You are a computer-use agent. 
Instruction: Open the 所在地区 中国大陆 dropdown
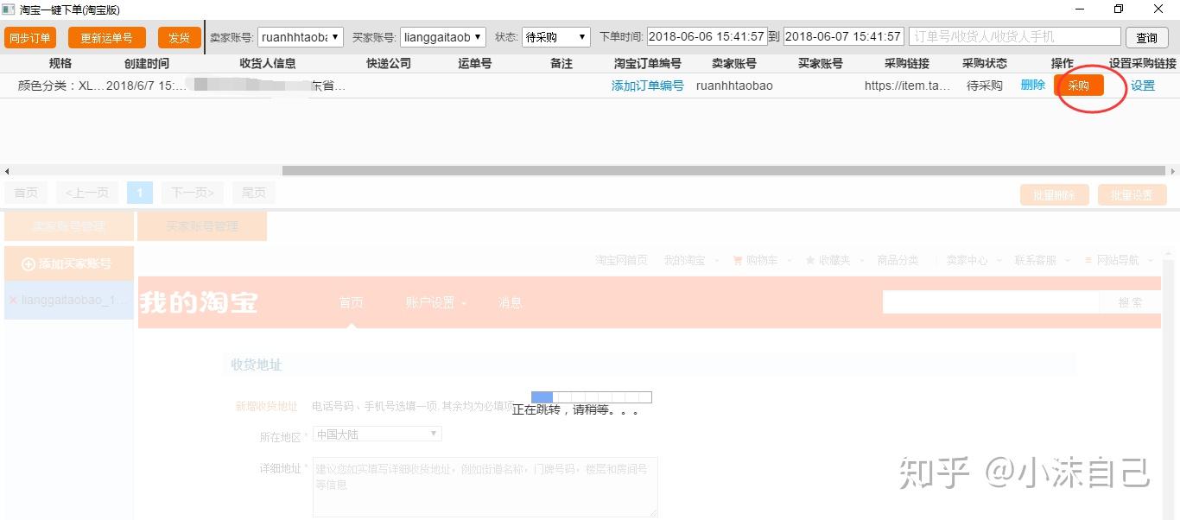pyautogui.click(x=377, y=434)
